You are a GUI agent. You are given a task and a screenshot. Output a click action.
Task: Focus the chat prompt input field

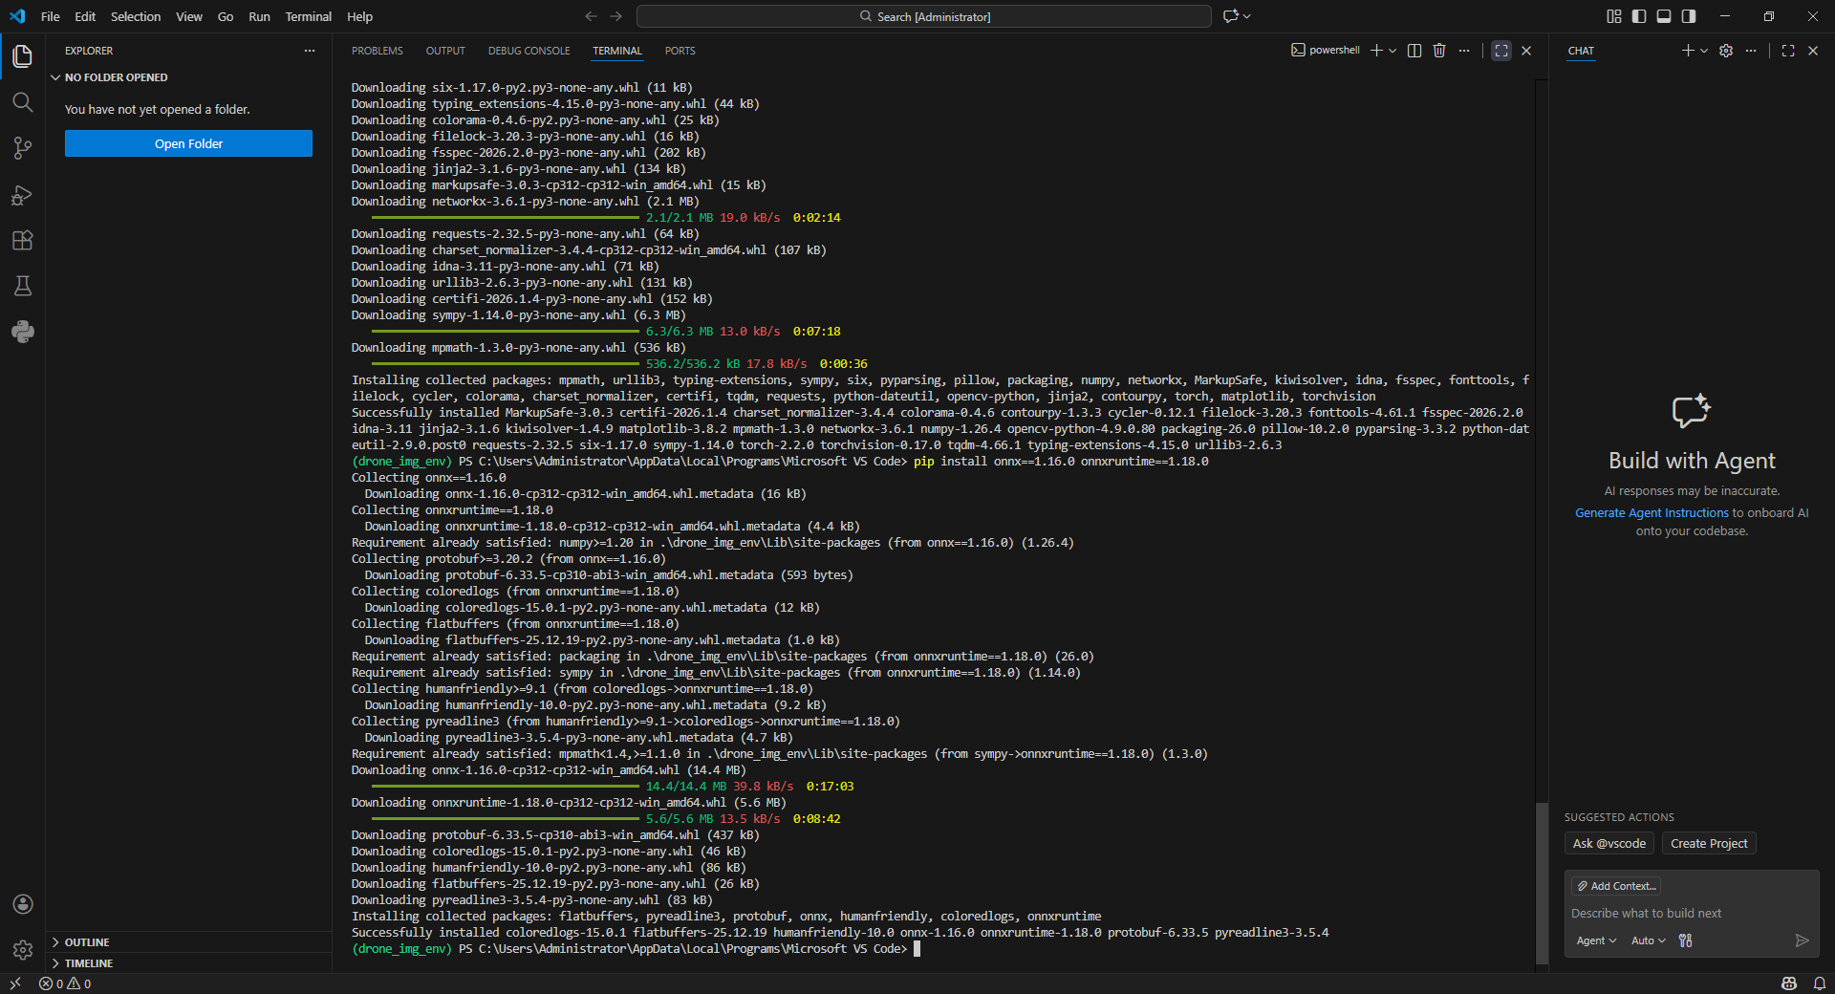point(1692,914)
